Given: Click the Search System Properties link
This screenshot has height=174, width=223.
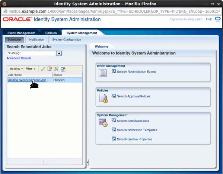Looking at the screenshot, I should 134,139.
